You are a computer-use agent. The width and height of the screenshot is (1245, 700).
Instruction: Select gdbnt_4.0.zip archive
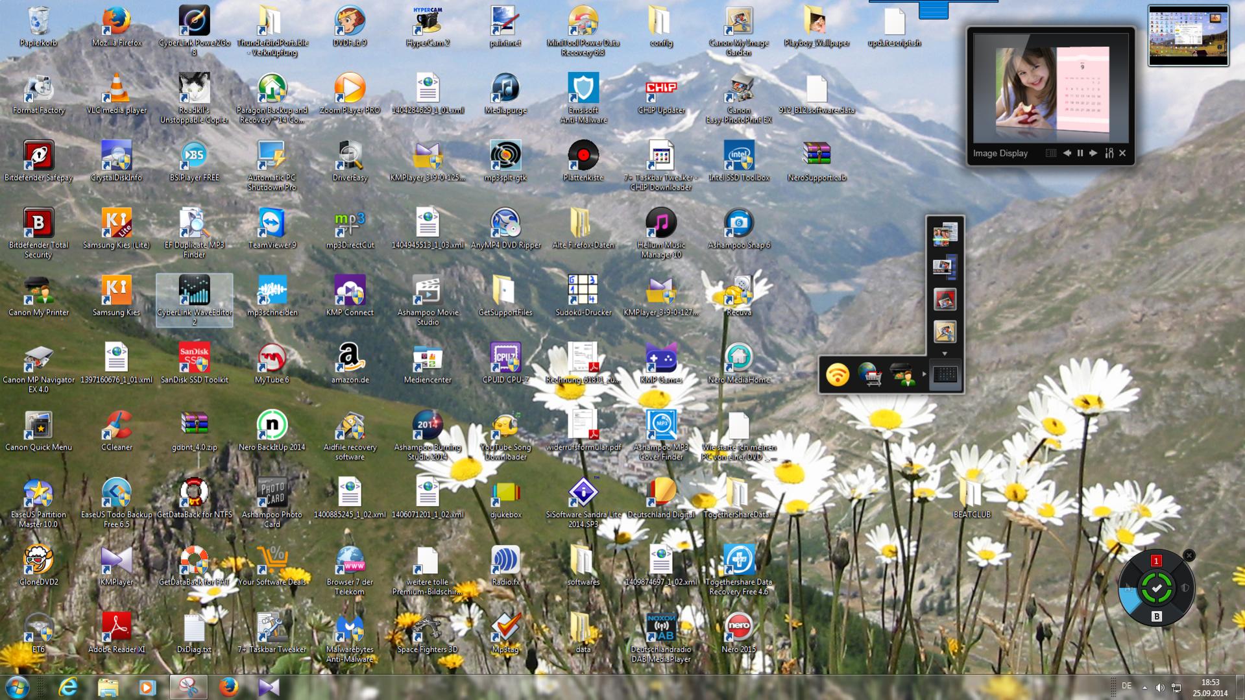(x=194, y=431)
